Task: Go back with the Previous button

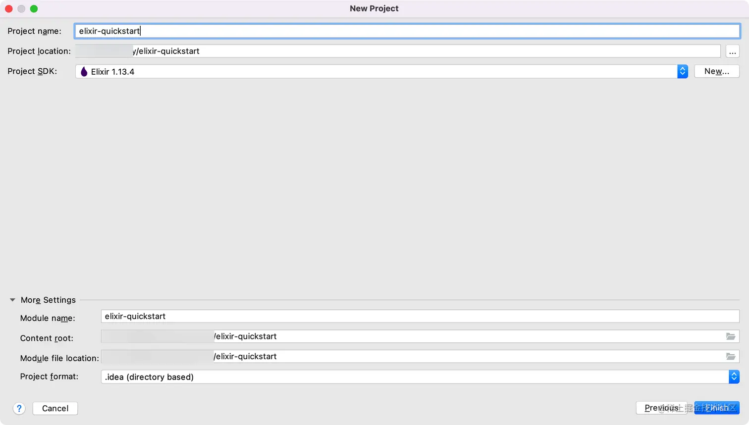Action: coord(661,408)
